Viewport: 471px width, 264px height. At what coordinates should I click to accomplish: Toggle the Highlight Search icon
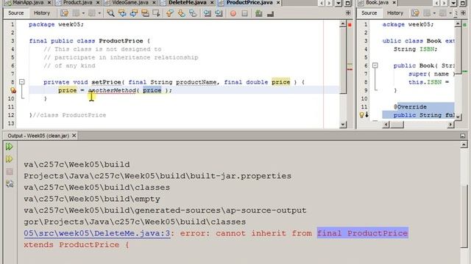click(145, 13)
